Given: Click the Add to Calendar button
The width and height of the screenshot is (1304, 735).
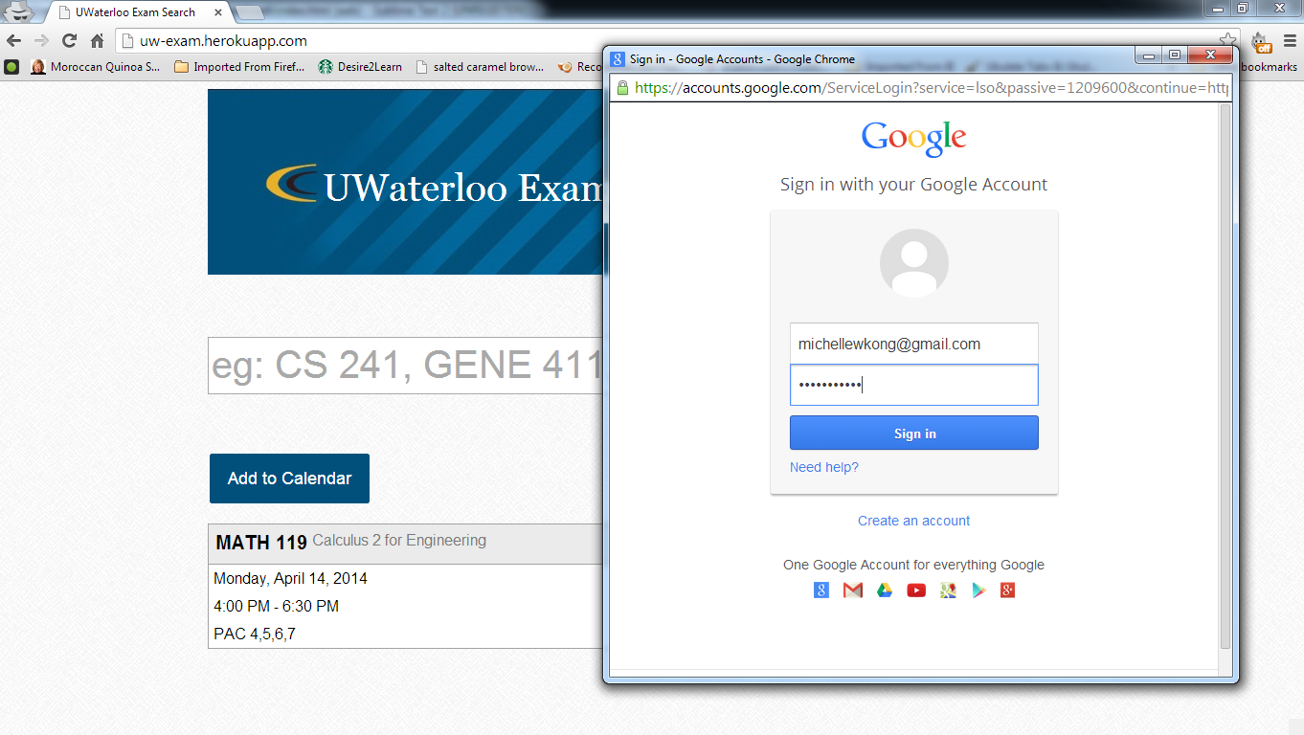Looking at the screenshot, I should click(x=289, y=479).
